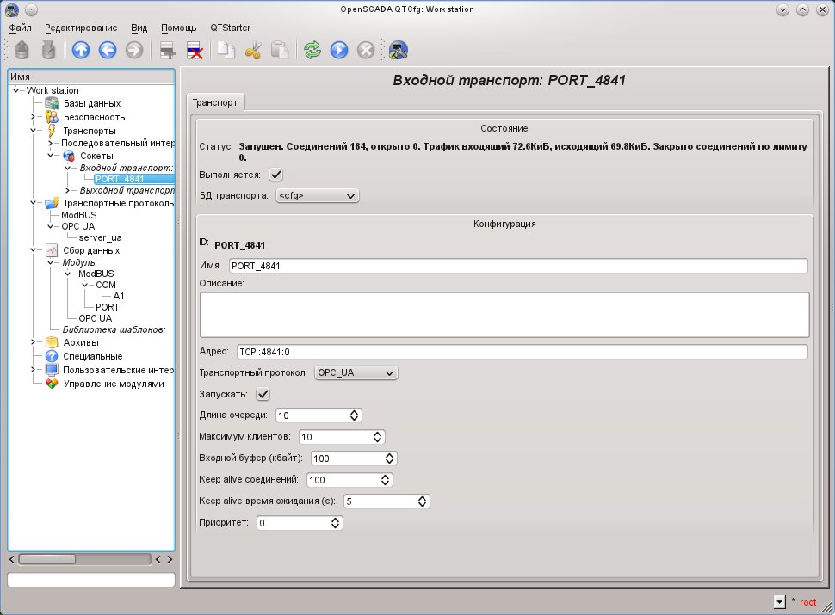Open the БД транспорта dropdown
The height and width of the screenshot is (615, 835).
(316, 196)
